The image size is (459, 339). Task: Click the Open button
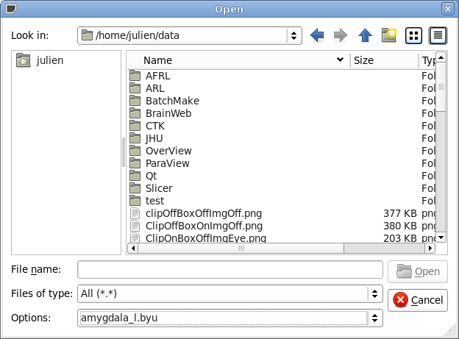[418, 271]
